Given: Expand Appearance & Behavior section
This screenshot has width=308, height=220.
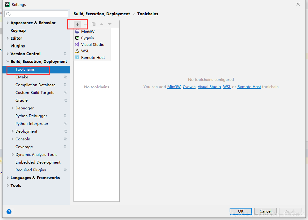Looking at the screenshot, I should click(7, 23).
